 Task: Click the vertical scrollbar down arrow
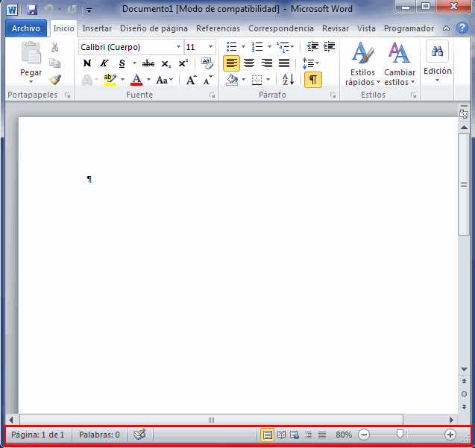coord(464,369)
